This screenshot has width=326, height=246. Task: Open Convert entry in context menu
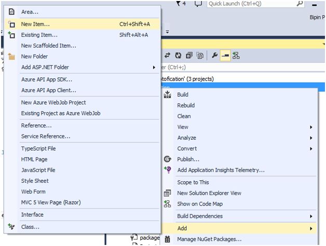(x=239, y=149)
